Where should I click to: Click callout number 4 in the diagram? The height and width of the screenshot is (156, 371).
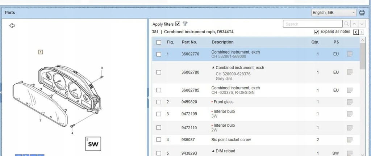(72, 133)
